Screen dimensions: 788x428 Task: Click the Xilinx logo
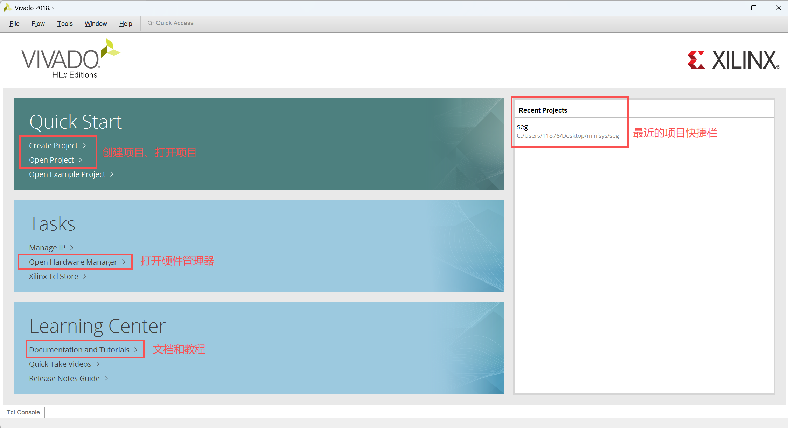point(733,60)
